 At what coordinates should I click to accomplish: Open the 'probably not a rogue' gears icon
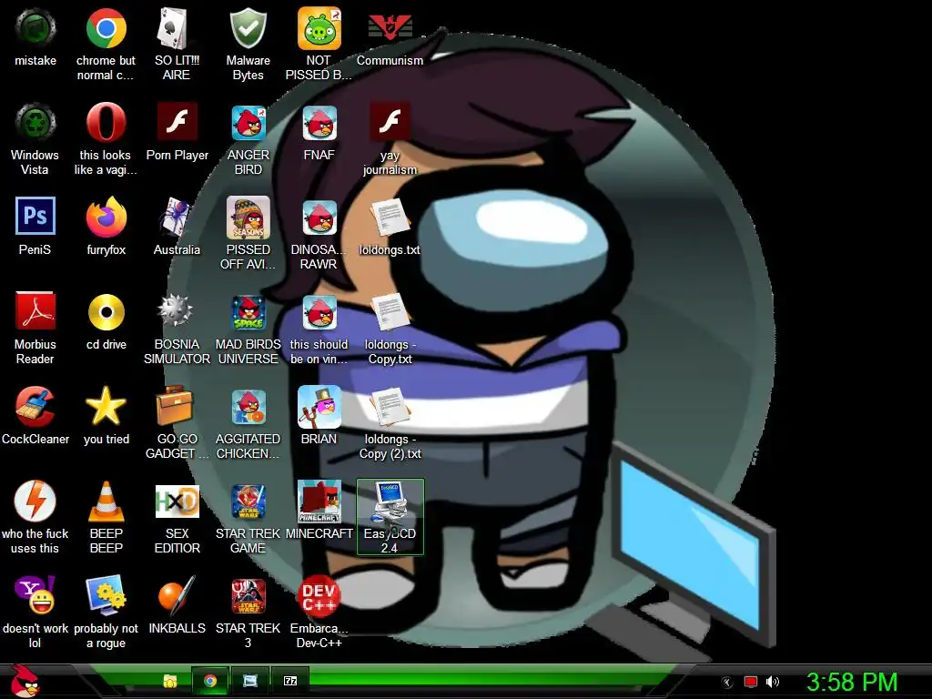pos(106,594)
